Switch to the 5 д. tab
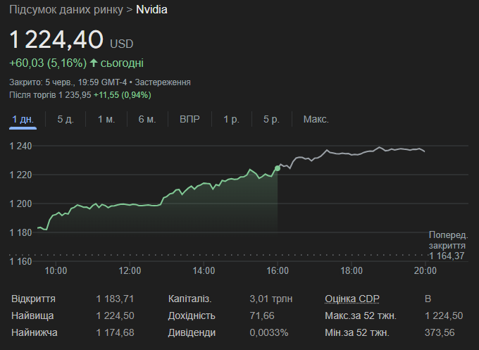 [65, 119]
